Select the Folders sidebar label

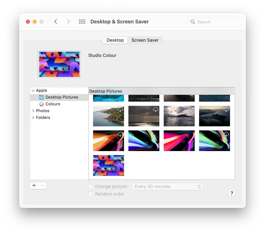pos(43,118)
